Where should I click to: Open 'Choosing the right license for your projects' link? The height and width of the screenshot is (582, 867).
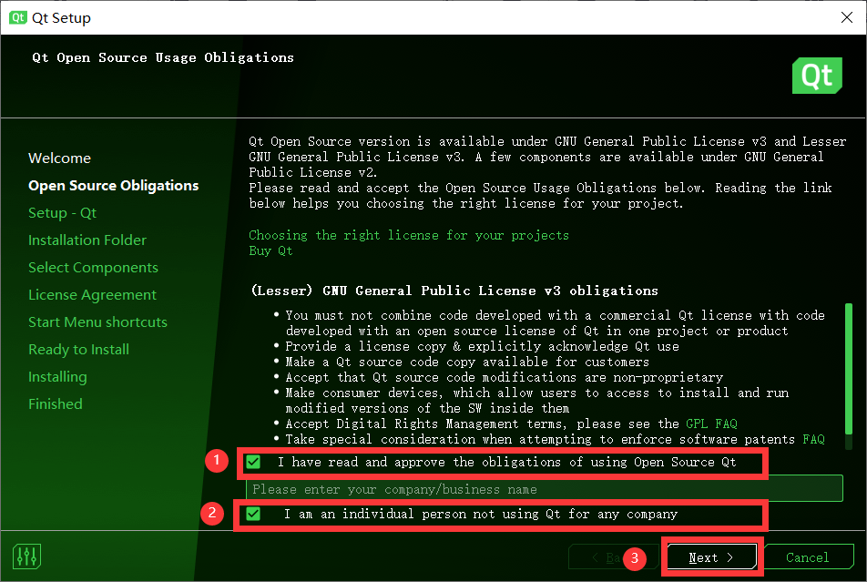pyautogui.click(x=409, y=235)
